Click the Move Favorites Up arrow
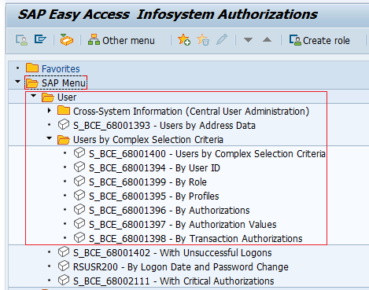369x290 pixels. (267, 40)
